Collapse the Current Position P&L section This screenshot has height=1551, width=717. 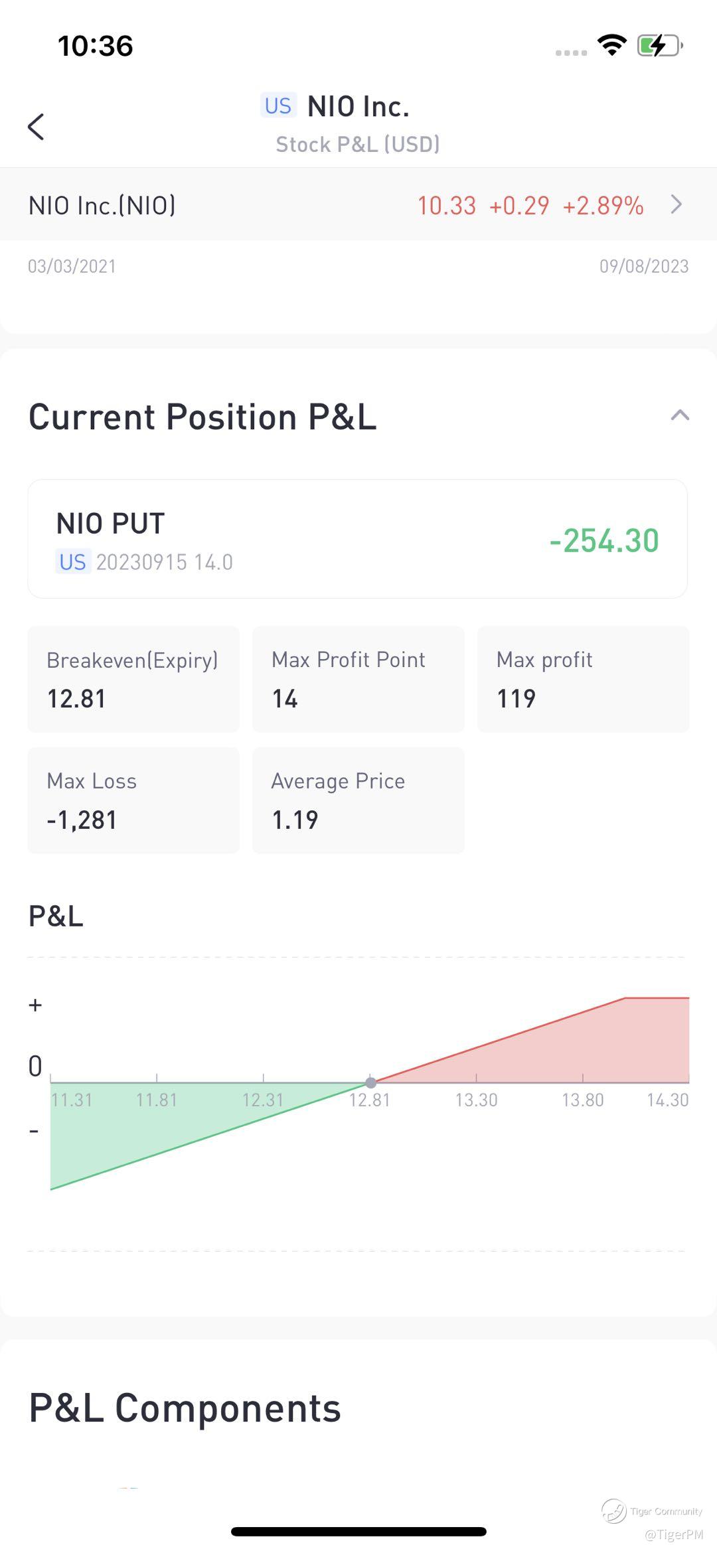[680, 416]
